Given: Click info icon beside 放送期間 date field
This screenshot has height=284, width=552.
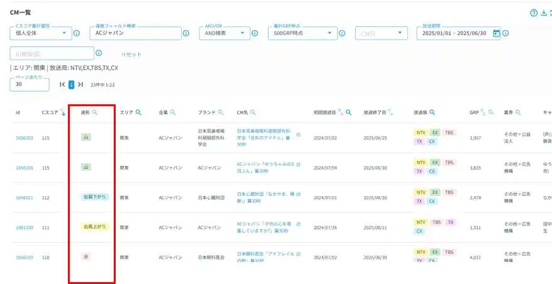Looking at the screenshot, I should [505, 33].
